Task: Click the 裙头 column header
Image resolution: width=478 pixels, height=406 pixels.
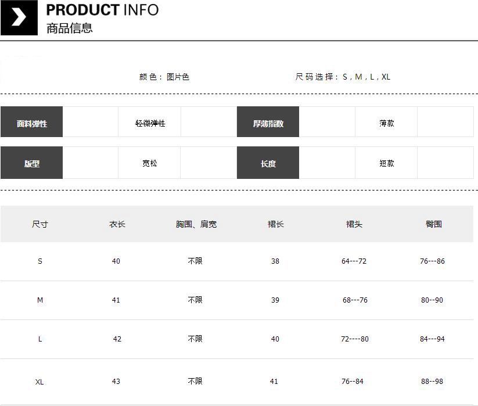Action: pyautogui.click(x=354, y=224)
